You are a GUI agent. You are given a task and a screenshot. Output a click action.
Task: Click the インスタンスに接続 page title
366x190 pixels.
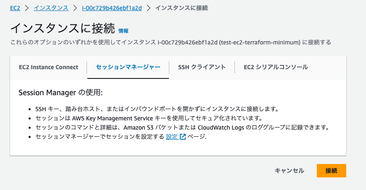(63, 29)
